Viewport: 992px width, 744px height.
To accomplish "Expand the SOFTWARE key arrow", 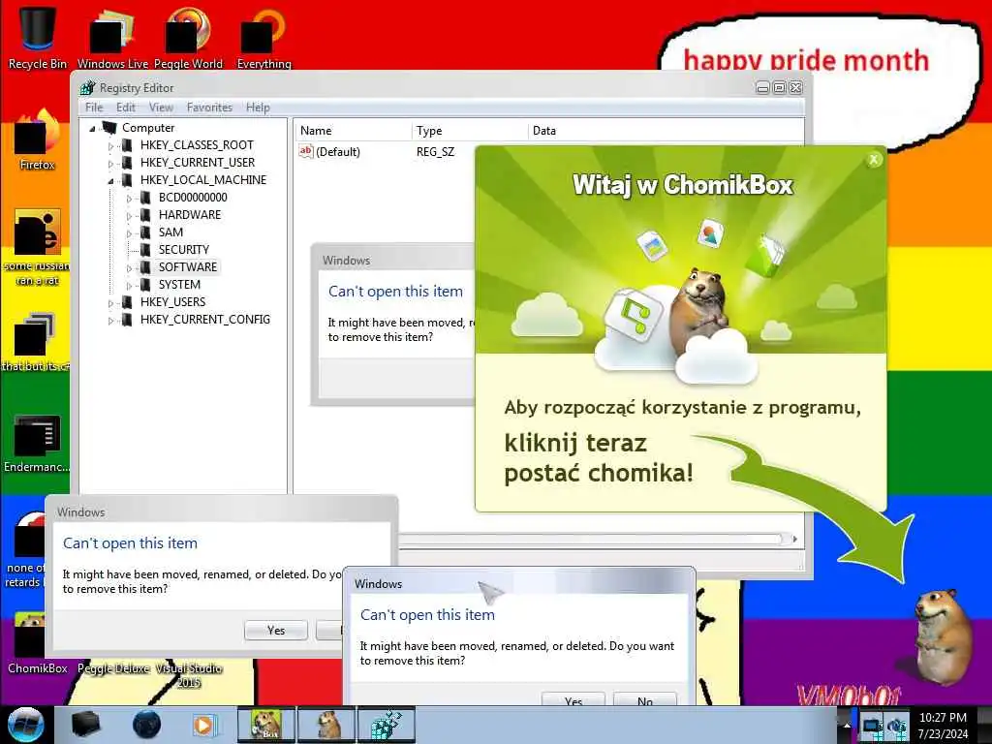I will point(129,268).
